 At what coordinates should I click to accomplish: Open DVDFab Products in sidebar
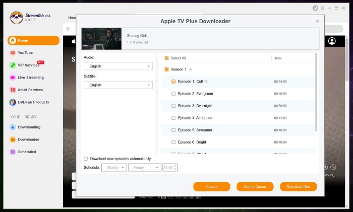click(29, 102)
